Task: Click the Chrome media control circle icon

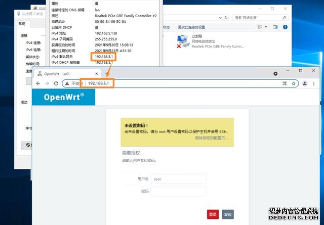Action: 275,74
